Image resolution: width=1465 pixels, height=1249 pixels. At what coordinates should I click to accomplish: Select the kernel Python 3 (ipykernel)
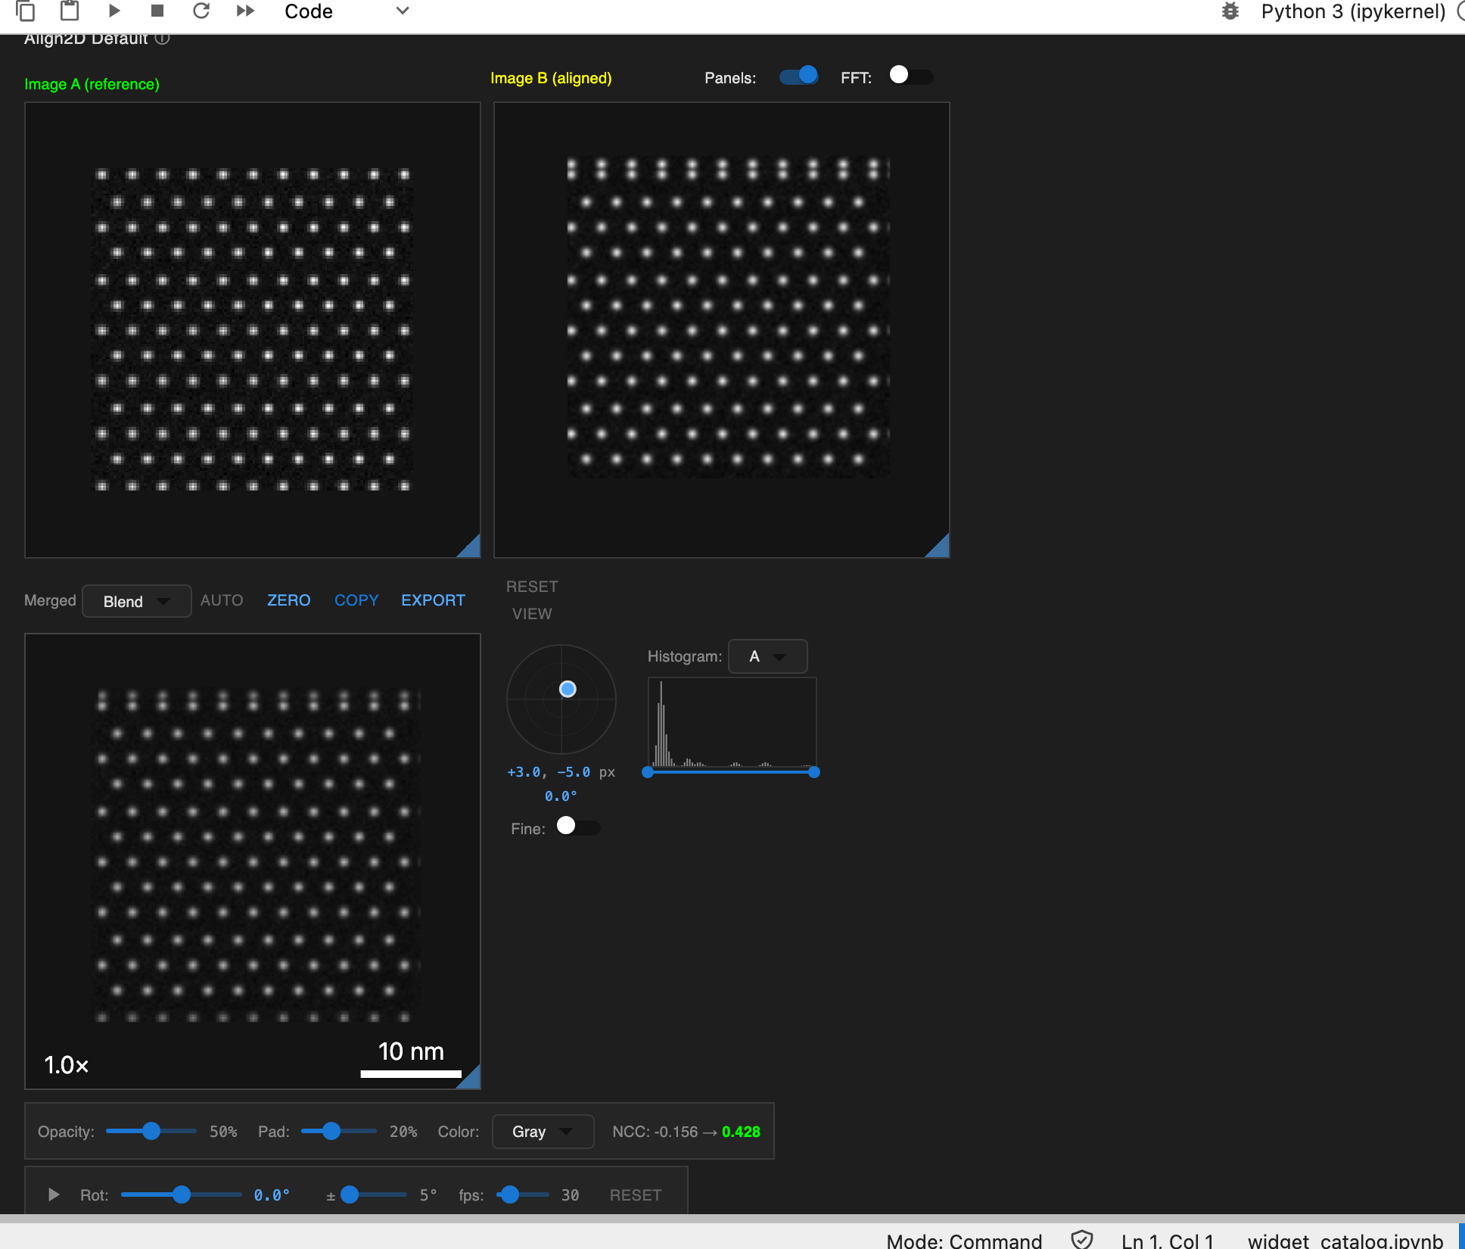coord(1352,11)
